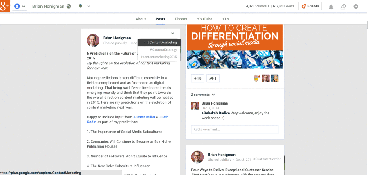The height and width of the screenshot is (175, 368).
Task: Open the Friends circle button
Action: 310,6
